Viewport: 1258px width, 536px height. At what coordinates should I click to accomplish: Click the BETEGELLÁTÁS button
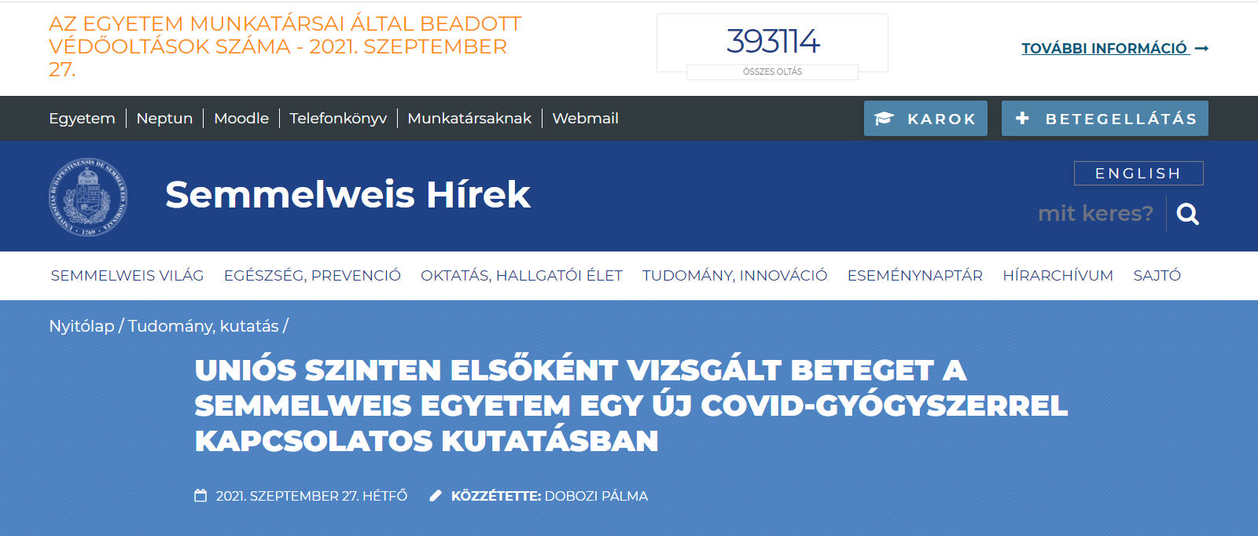pos(1105,119)
